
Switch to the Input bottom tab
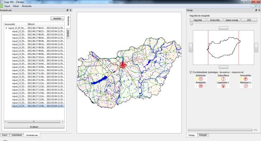[x=5, y=135]
